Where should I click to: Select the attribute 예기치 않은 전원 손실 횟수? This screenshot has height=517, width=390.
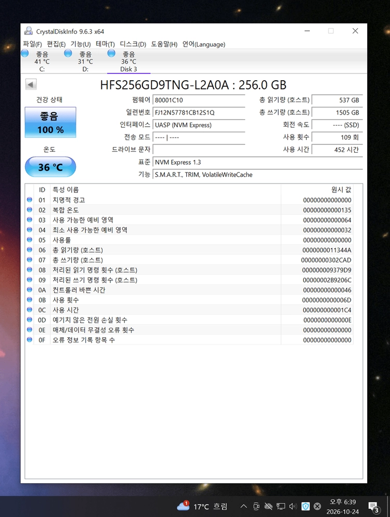(x=90, y=320)
